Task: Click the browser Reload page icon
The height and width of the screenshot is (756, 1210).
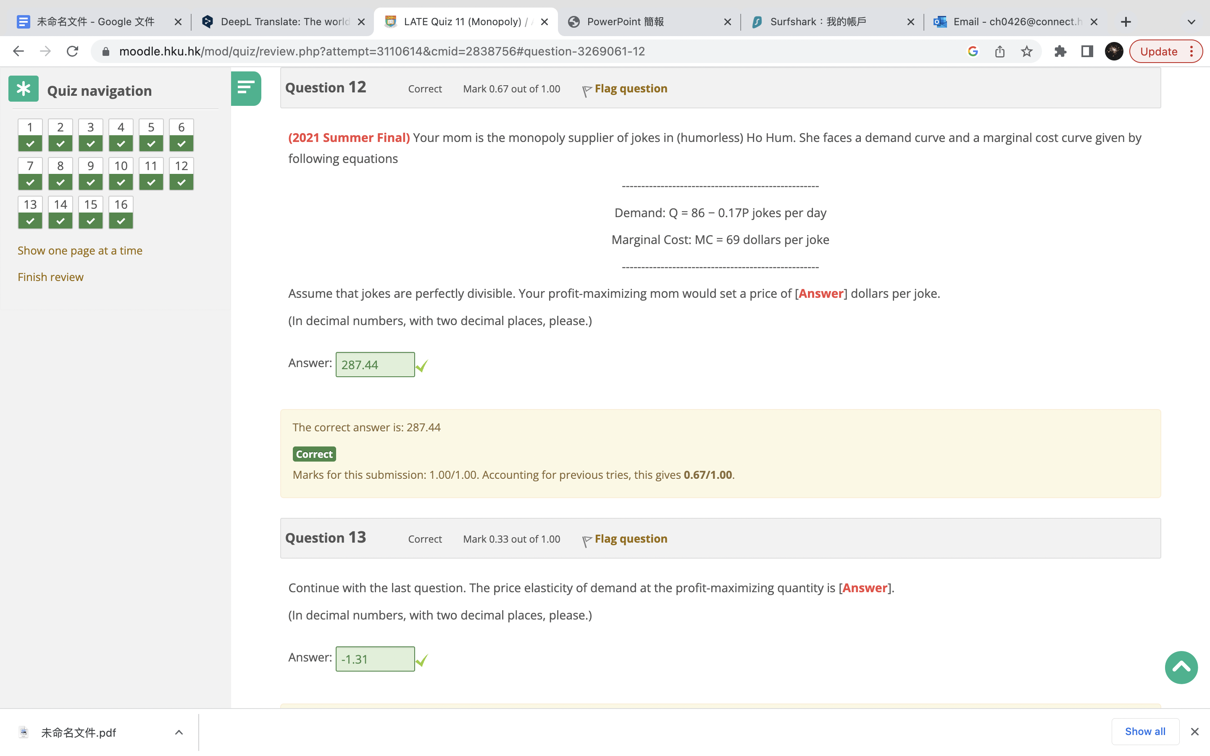Action: tap(73, 52)
